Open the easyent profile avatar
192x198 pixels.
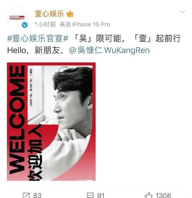[17, 18]
